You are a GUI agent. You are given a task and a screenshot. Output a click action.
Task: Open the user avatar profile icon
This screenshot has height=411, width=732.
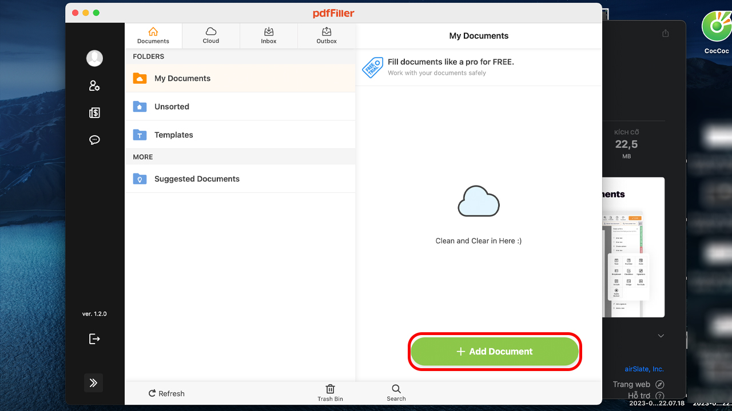click(94, 58)
